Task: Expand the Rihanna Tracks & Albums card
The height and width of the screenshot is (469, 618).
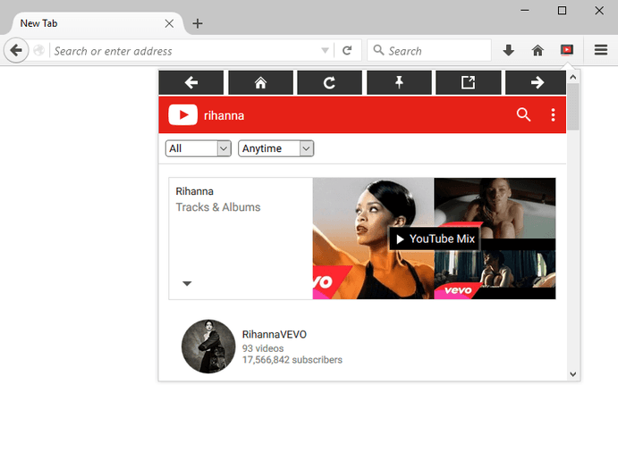Action: click(187, 283)
